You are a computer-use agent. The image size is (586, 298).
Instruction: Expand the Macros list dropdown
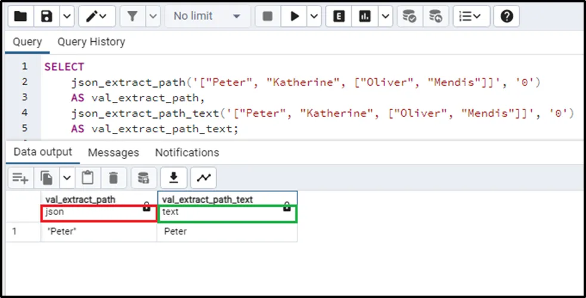[x=471, y=17]
